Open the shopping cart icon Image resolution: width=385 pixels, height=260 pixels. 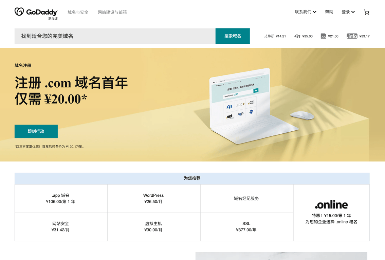[366, 12]
